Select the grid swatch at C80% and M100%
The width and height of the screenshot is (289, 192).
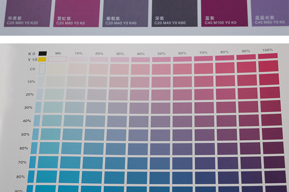(275, 177)
